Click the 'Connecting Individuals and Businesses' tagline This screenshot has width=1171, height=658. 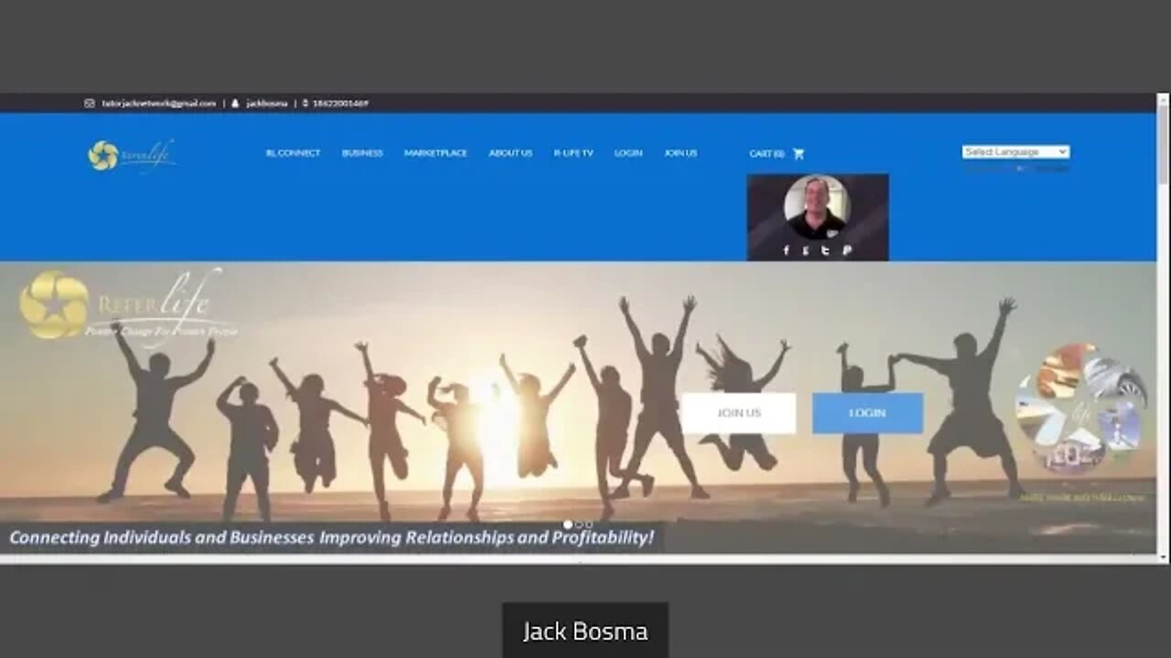tap(332, 537)
